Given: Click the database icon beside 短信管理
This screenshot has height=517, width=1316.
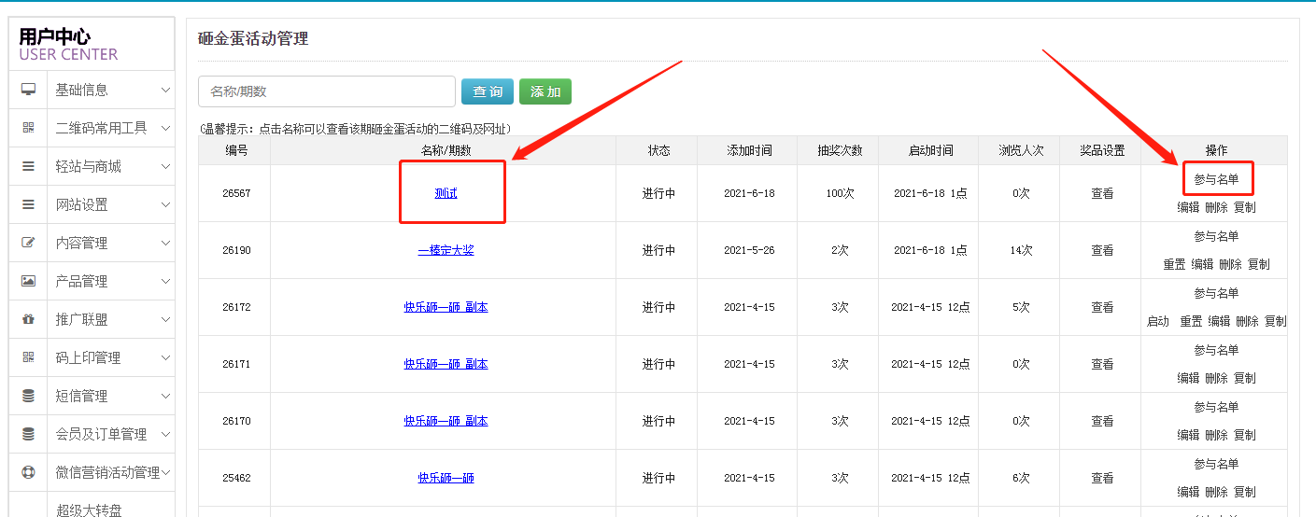Looking at the screenshot, I should pyautogui.click(x=28, y=396).
